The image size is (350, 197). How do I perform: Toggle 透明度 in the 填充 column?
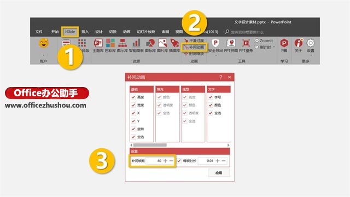[159, 105]
